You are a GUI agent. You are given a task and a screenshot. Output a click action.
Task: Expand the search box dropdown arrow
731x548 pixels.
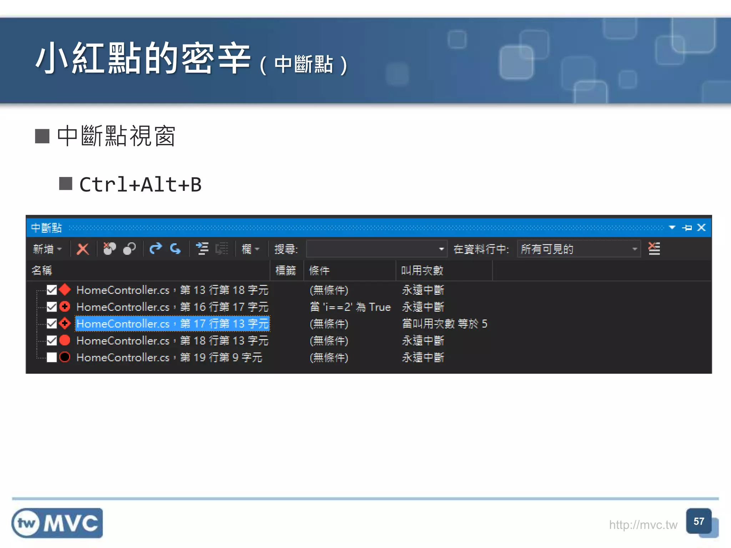[x=442, y=249]
